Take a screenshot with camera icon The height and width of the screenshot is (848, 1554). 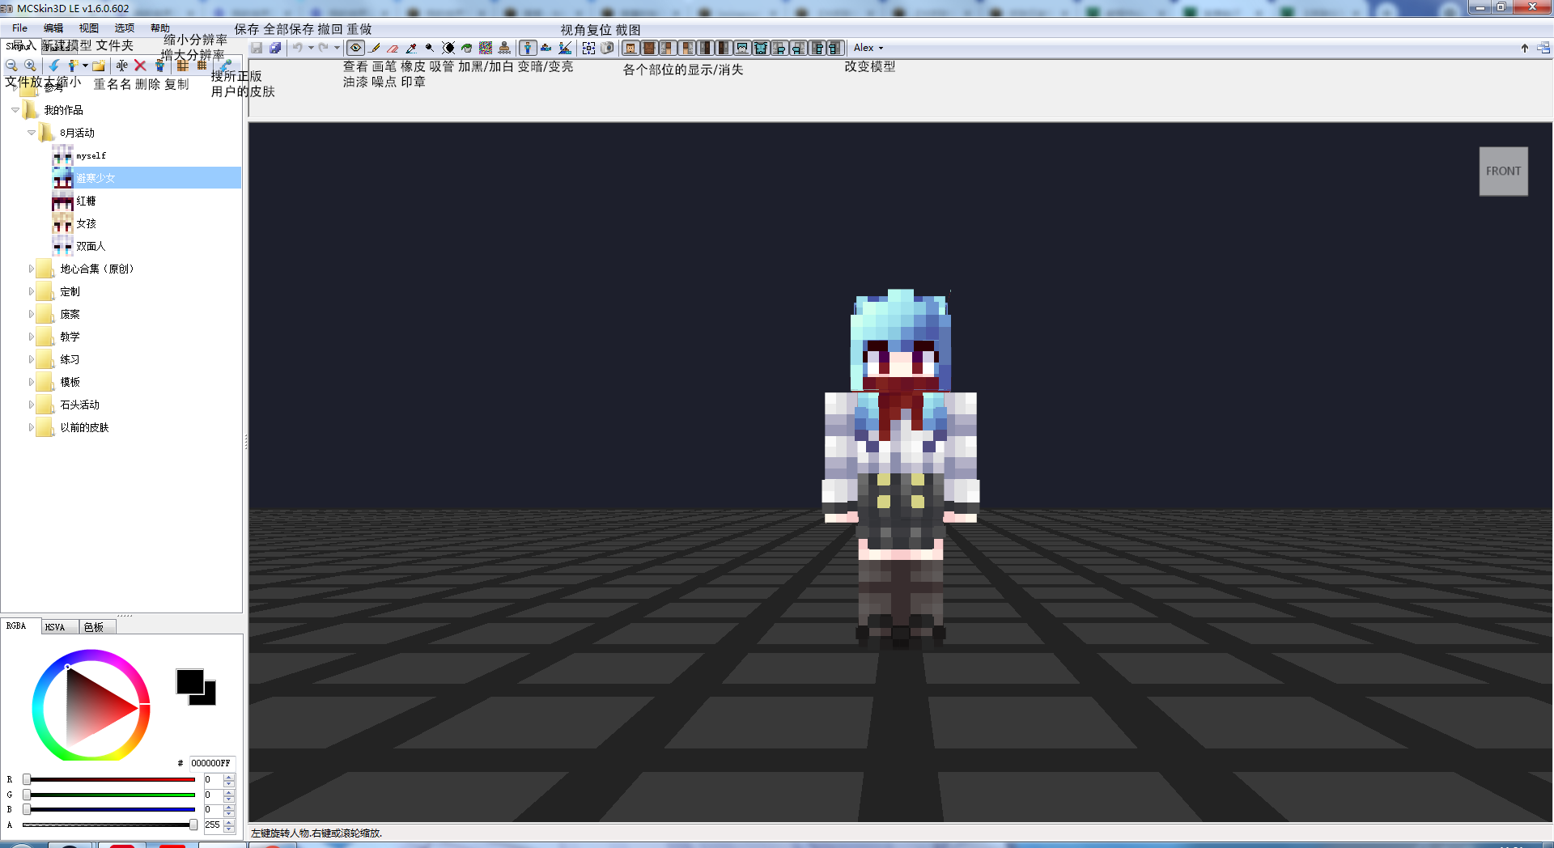607,48
